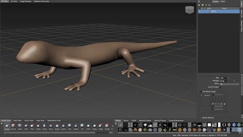Screen dimensions: 243x137
Task: Click the yellow folder icon in Layers panel
Action: click(x=203, y=5)
